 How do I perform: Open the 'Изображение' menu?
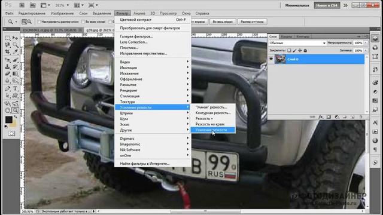(62, 13)
